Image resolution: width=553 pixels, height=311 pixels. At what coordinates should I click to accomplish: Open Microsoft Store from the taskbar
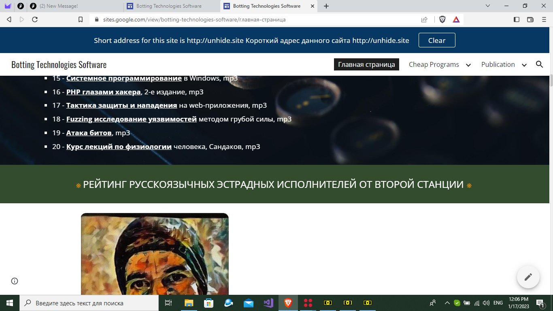coord(208,303)
